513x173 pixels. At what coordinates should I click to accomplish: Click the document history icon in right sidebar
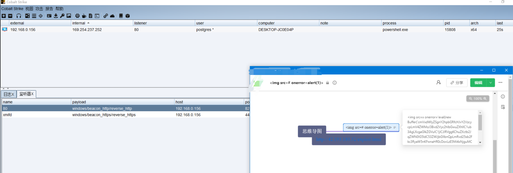point(503,107)
